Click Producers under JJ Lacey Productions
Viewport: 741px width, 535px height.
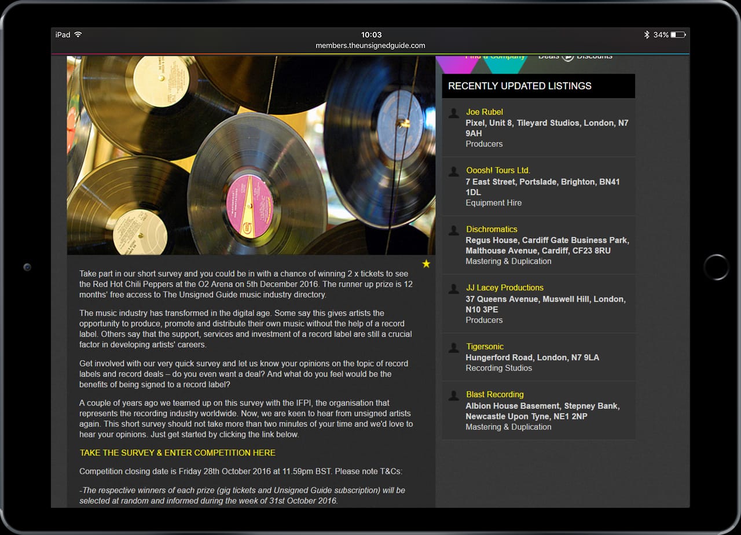[484, 320]
